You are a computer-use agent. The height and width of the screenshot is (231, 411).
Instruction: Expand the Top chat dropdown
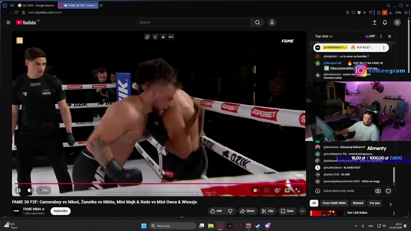point(324,36)
